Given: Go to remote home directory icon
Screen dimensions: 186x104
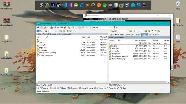Looking at the screenshot, I should pos(152,31).
